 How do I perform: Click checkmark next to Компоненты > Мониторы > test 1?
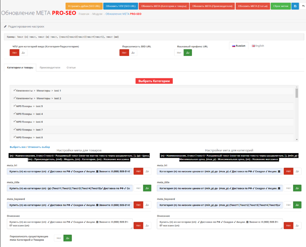point(14,90)
